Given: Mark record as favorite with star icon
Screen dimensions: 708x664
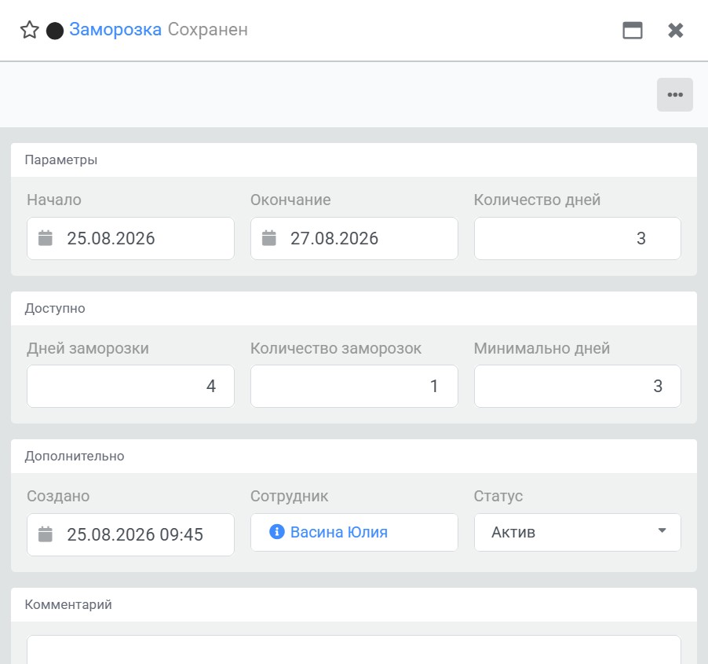Looking at the screenshot, I should pyautogui.click(x=30, y=30).
